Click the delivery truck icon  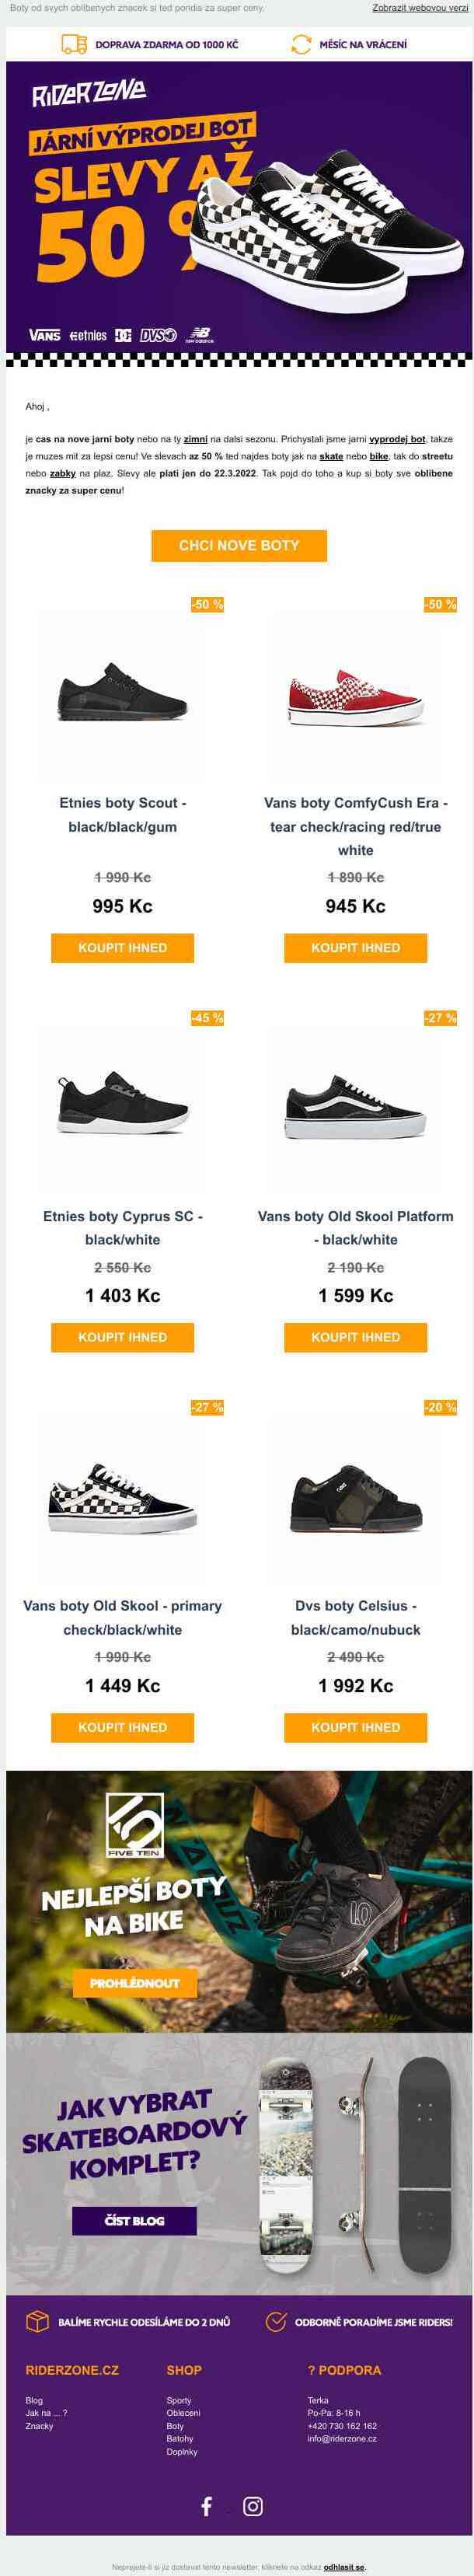click(74, 45)
